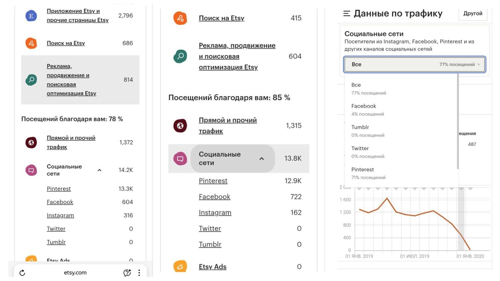
Task: Collapse 'Социальные сети' in left panel
Action: coord(100,170)
